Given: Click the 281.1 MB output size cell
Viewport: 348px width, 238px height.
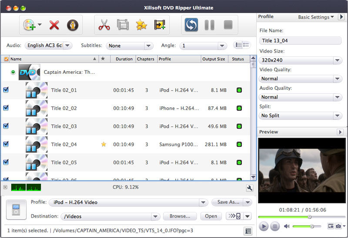Looking at the screenshot, I should (215, 145).
